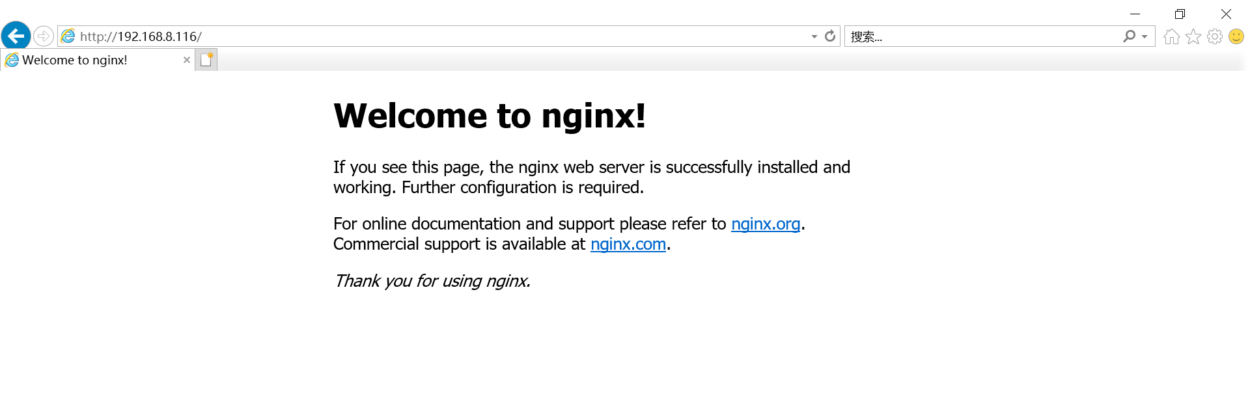Refresh the current page
1250x409 pixels.
click(x=830, y=36)
